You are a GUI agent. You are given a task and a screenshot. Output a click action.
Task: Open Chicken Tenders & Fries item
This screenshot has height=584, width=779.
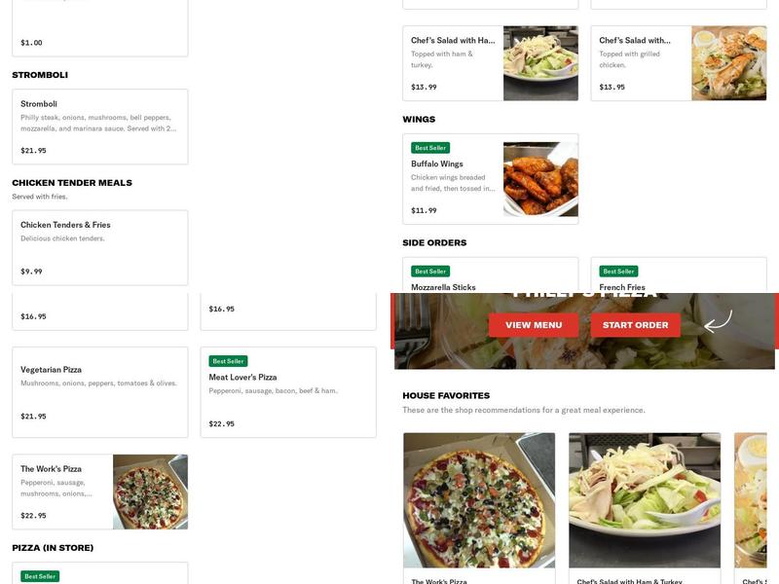coord(100,246)
